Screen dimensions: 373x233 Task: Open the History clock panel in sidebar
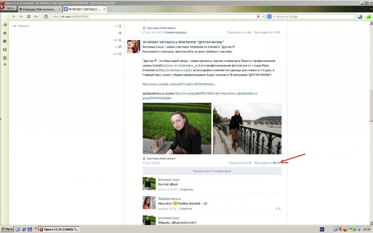pyautogui.click(x=5, y=58)
